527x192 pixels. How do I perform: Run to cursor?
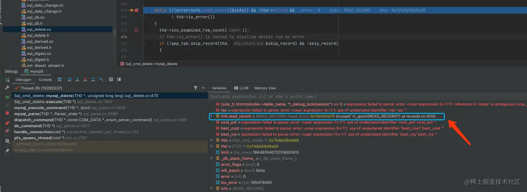101,80
